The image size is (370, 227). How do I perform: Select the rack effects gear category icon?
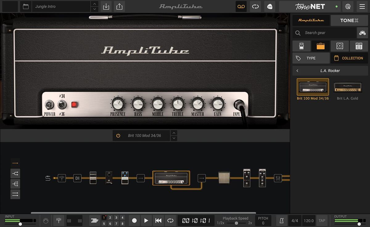tap(359, 46)
